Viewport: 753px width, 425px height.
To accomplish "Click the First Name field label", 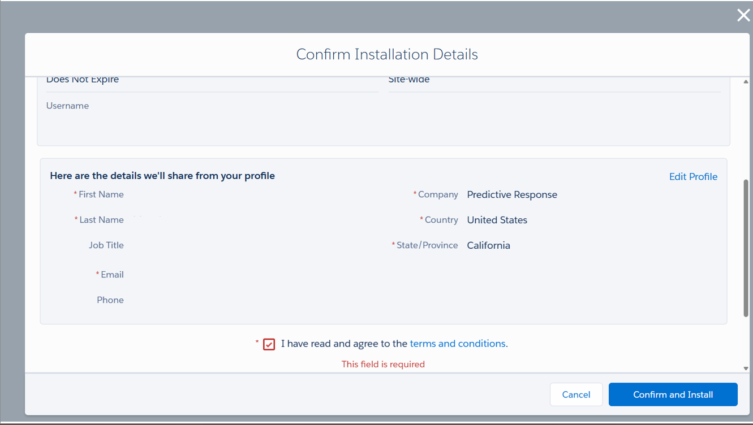I will [x=101, y=194].
